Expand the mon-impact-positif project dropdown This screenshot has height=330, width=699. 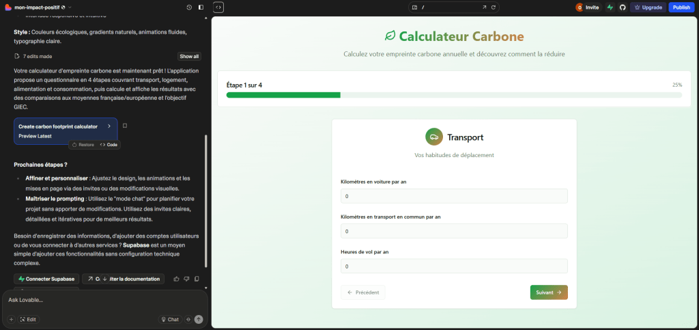tap(69, 7)
